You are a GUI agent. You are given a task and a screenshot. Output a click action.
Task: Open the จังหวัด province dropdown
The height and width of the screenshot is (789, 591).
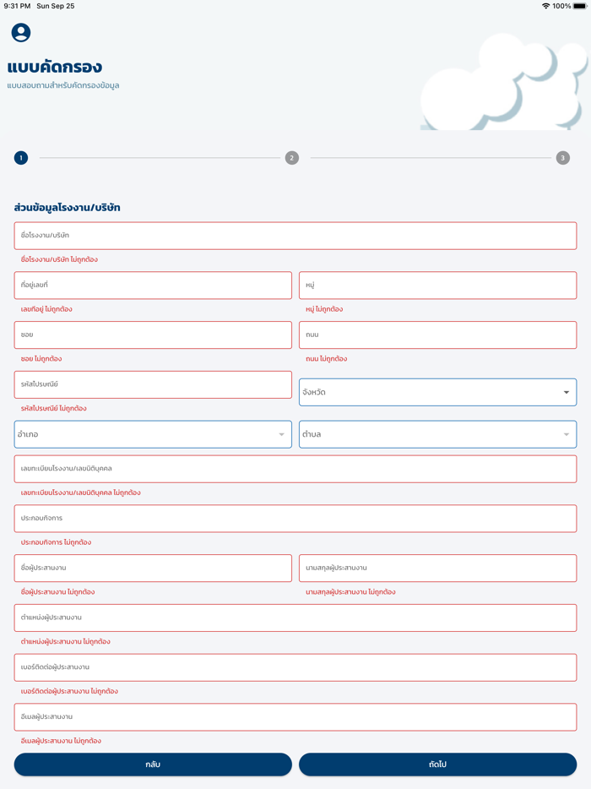click(437, 391)
